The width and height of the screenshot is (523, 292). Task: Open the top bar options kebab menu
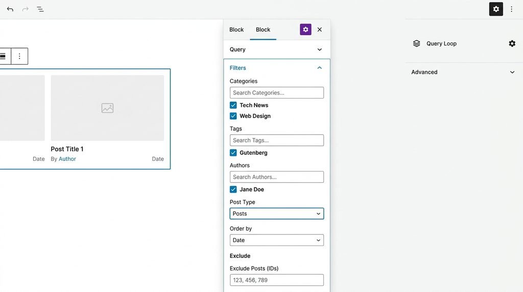click(x=512, y=9)
